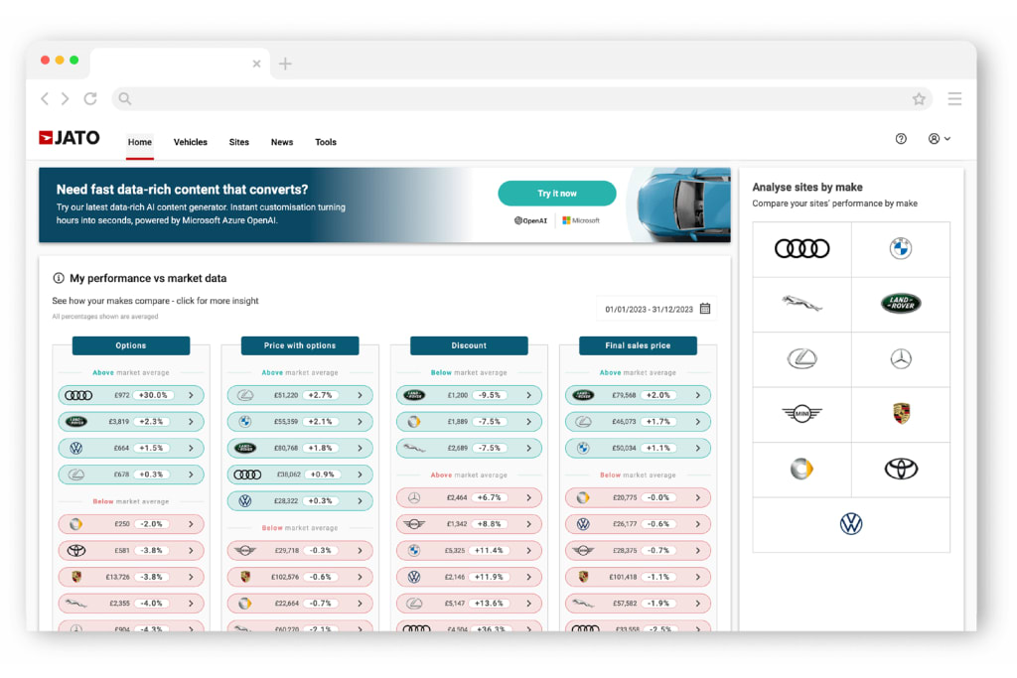1017x678 pixels.
Task: Open Volkswagen £26,177 -0.6% row
Action: 638,524
